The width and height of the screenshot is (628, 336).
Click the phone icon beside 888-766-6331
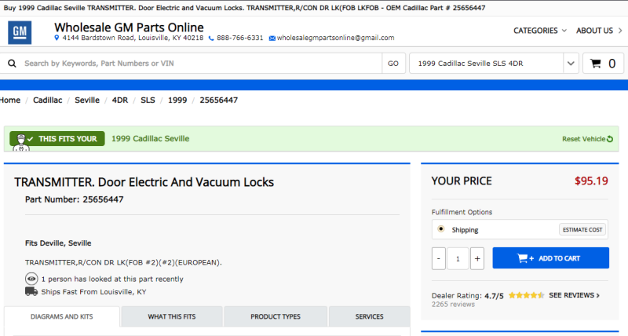tap(211, 38)
